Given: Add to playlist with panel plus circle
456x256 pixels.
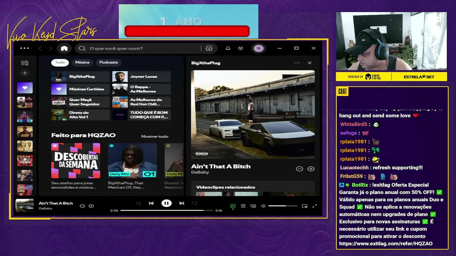Looking at the screenshot, I should 311,169.
